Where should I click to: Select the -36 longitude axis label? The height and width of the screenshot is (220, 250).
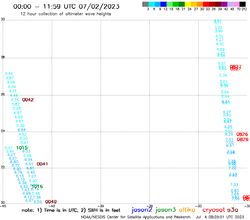pyautogui.click(x=150, y=206)
